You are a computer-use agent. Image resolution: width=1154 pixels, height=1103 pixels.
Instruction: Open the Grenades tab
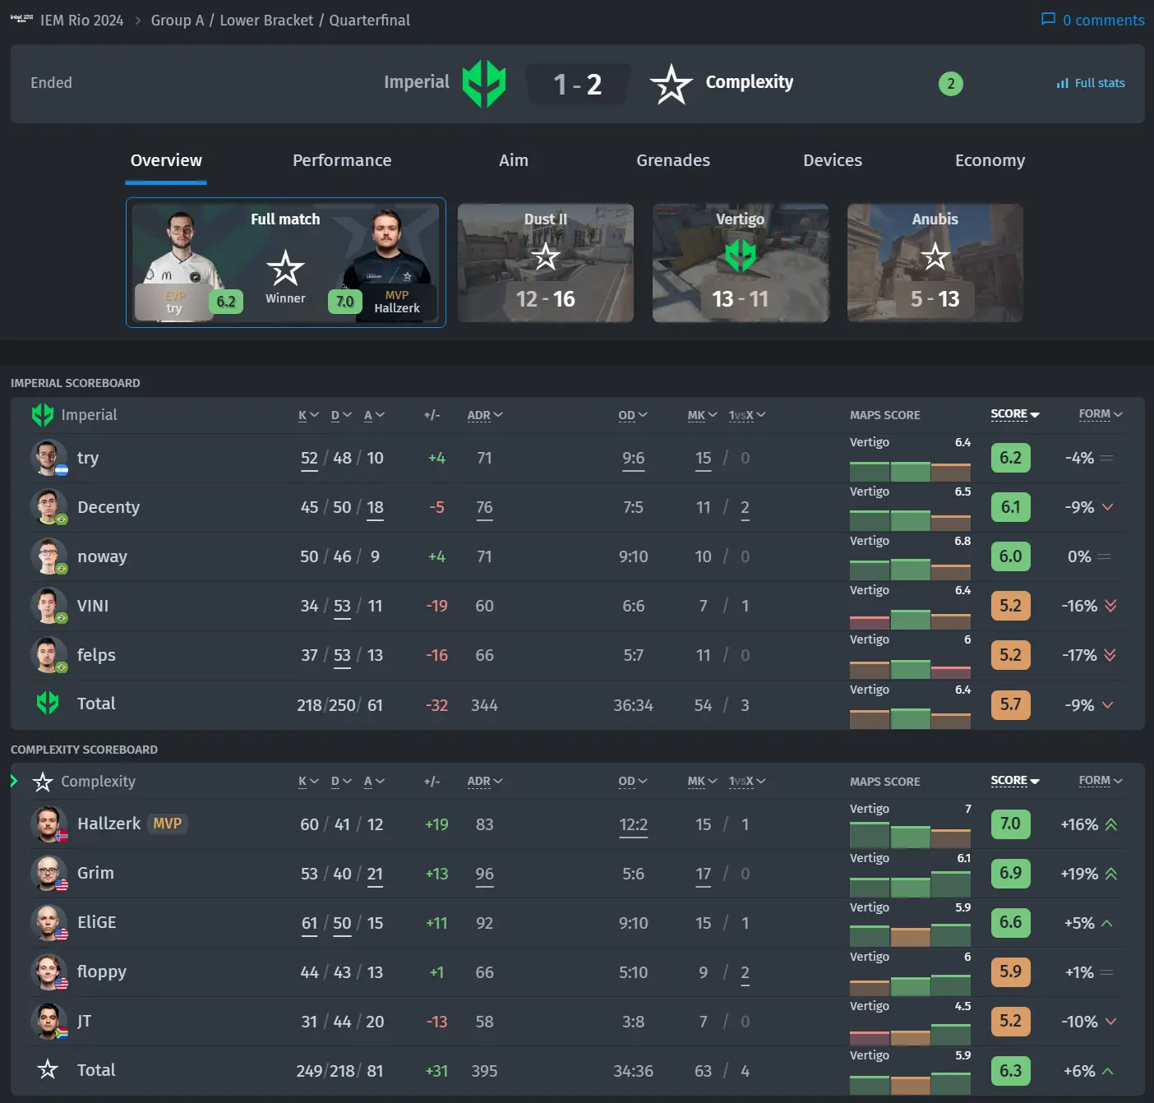coord(673,160)
